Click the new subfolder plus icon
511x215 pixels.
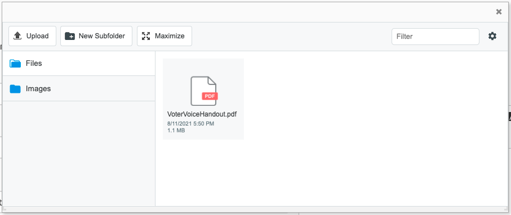pyautogui.click(x=70, y=36)
